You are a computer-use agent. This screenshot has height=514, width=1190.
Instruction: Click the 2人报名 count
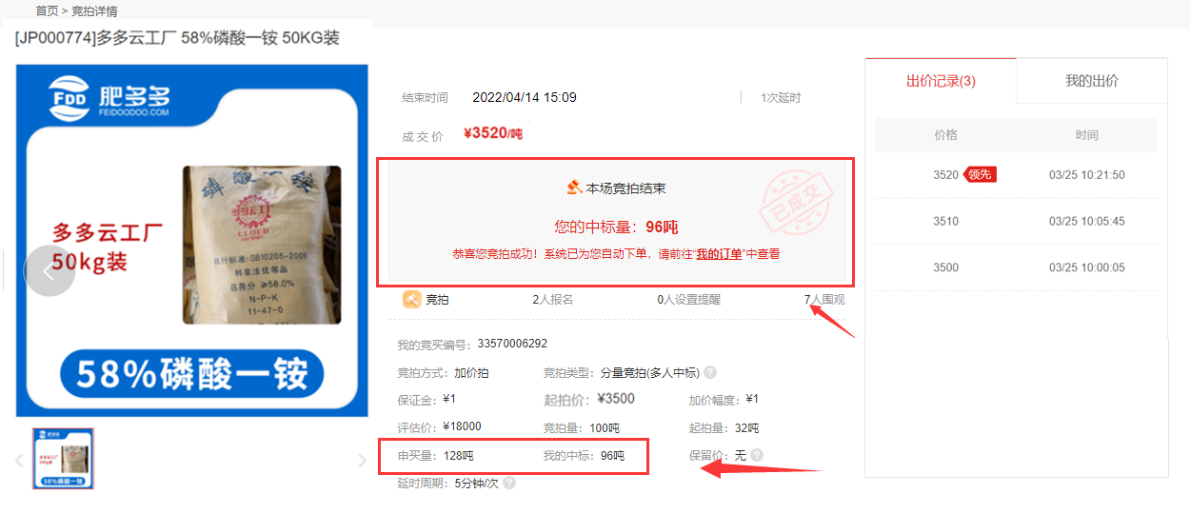click(552, 300)
